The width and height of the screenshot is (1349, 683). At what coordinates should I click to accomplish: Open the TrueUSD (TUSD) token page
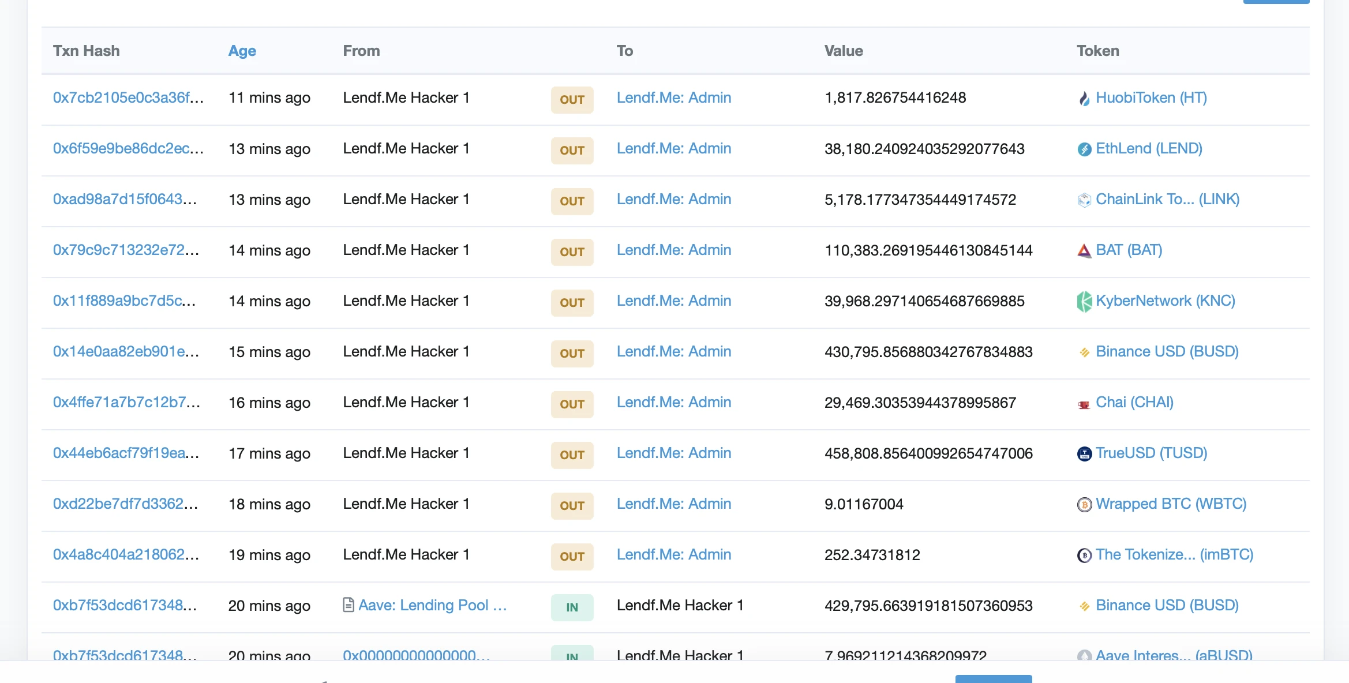[x=1152, y=453]
